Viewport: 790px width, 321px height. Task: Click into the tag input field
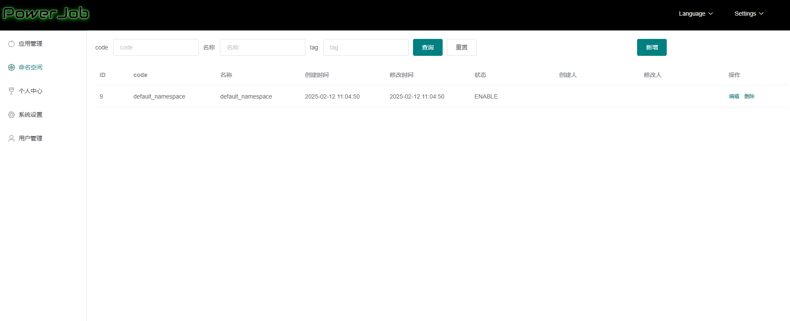pyautogui.click(x=366, y=47)
